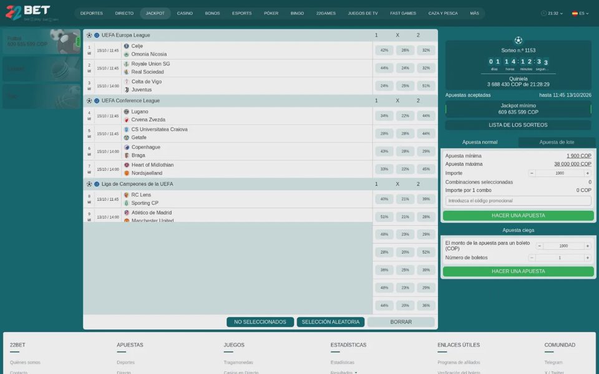Pick away win 51% for Celta de Vigo match

[x=426, y=86]
